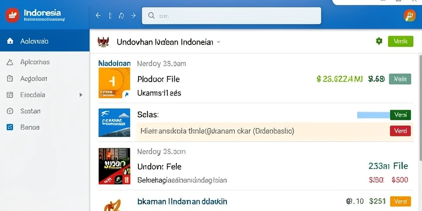Viewport: 422px width, 211px height.
Task: Click the red Indonesia app logo
Action: coord(12,15)
